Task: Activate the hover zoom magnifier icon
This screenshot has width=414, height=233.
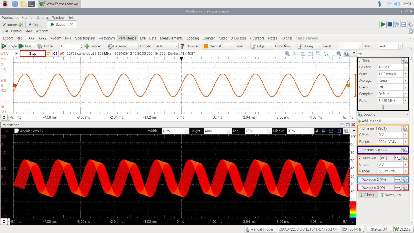Action: pos(339,53)
